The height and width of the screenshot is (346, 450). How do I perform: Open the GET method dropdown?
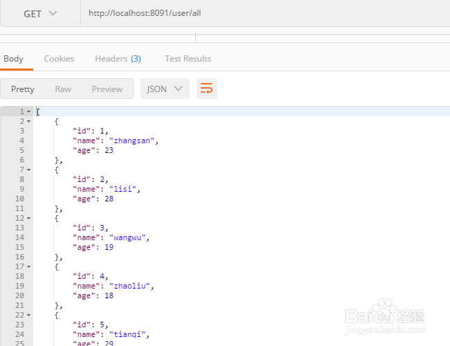[40, 13]
